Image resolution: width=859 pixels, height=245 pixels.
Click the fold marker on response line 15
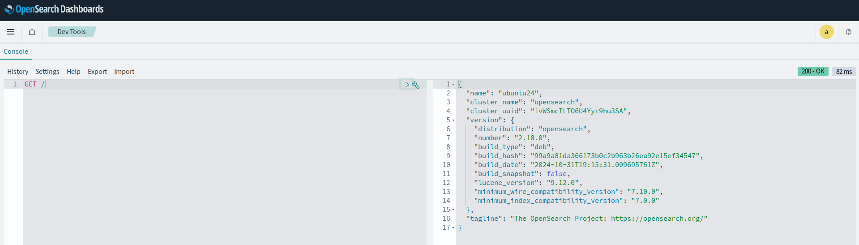pyautogui.click(x=453, y=210)
